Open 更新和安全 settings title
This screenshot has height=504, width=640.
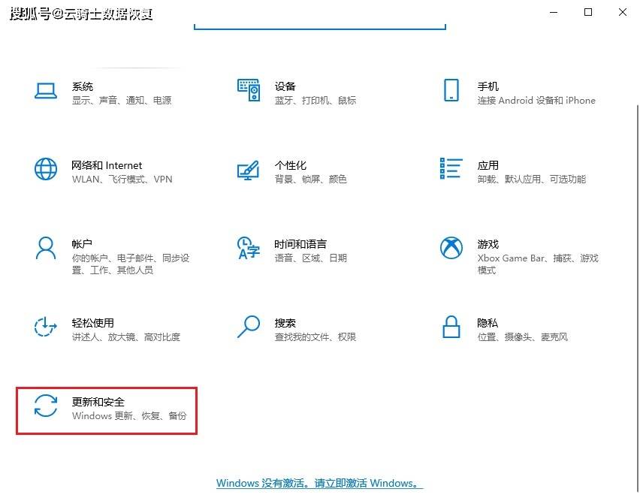(98, 402)
